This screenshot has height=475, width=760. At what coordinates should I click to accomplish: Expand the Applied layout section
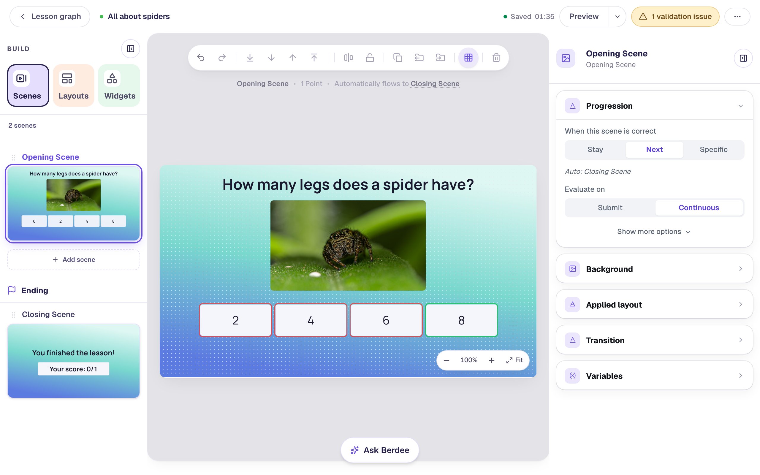pyautogui.click(x=654, y=304)
